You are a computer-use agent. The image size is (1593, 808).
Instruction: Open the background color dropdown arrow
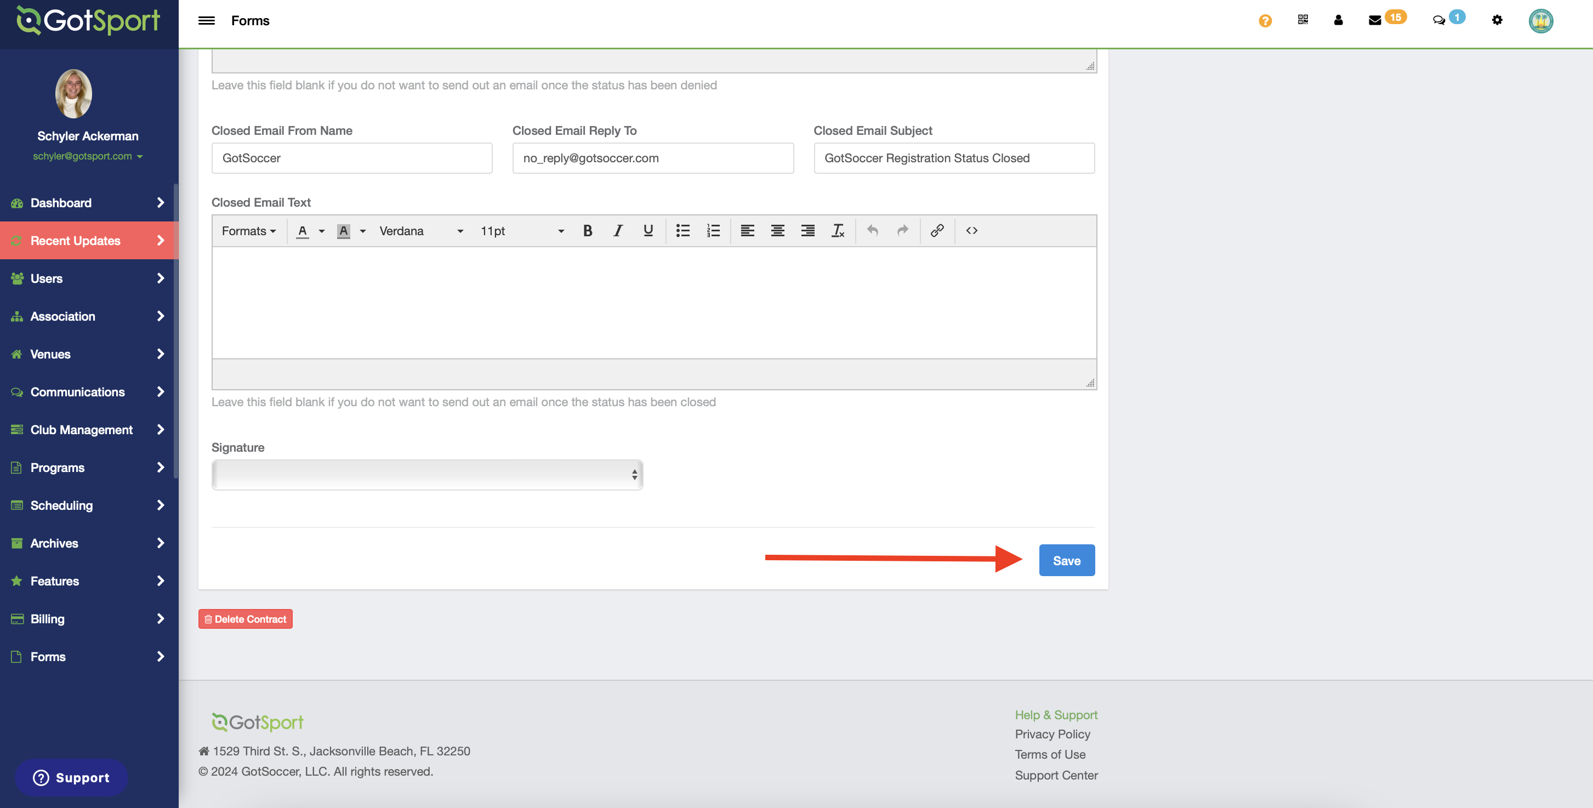coord(363,231)
